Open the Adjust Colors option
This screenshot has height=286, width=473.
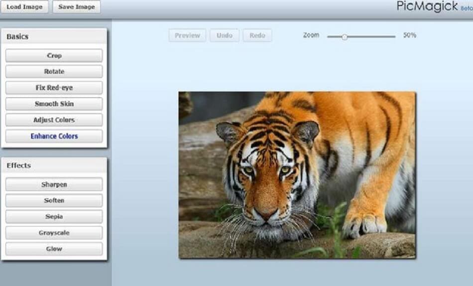click(54, 120)
